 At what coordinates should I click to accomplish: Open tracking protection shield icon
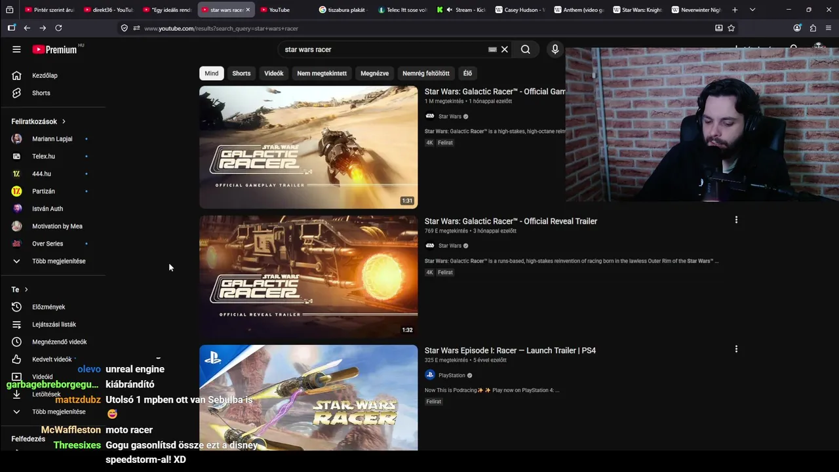(124, 28)
